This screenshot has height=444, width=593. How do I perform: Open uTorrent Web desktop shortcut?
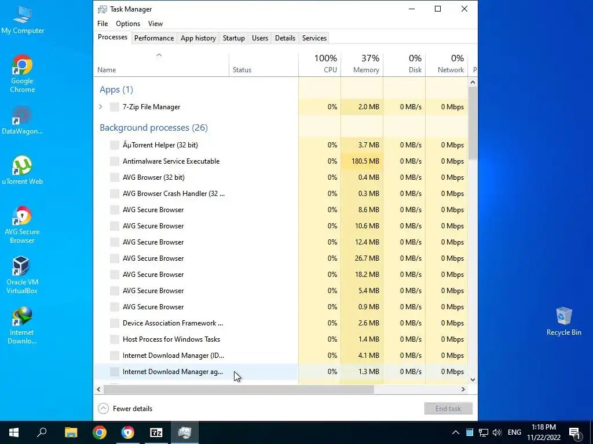tap(23, 171)
